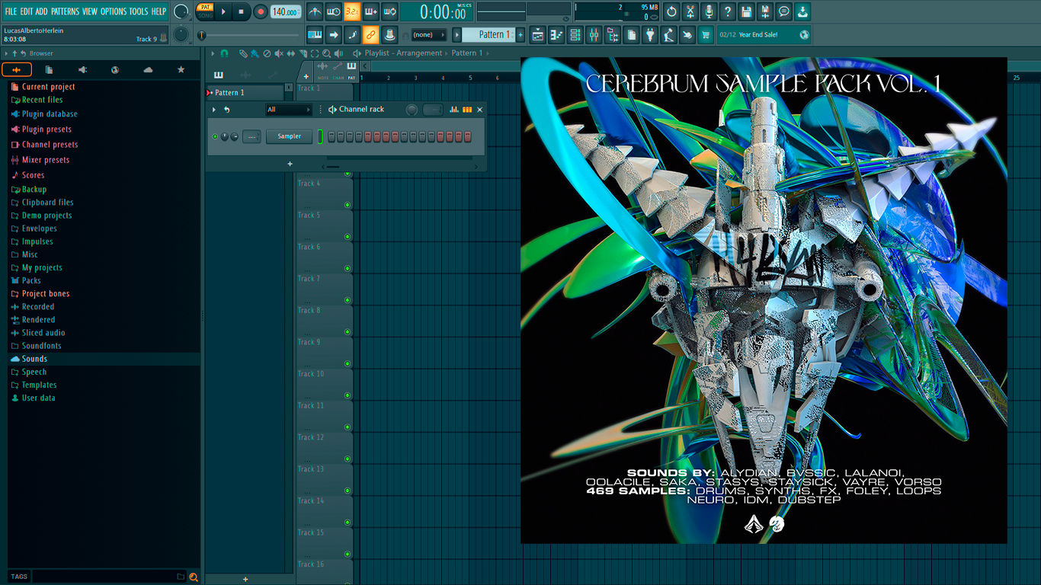Toggle loop recording icon
Image resolution: width=1041 pixels, height=585 pixels.
pyautogui.click(x=389, y=12)
